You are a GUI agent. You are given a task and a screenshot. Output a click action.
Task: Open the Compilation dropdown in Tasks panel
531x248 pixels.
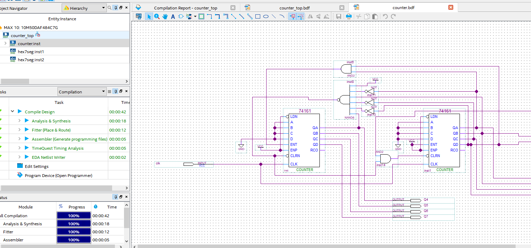coord(82,92)
